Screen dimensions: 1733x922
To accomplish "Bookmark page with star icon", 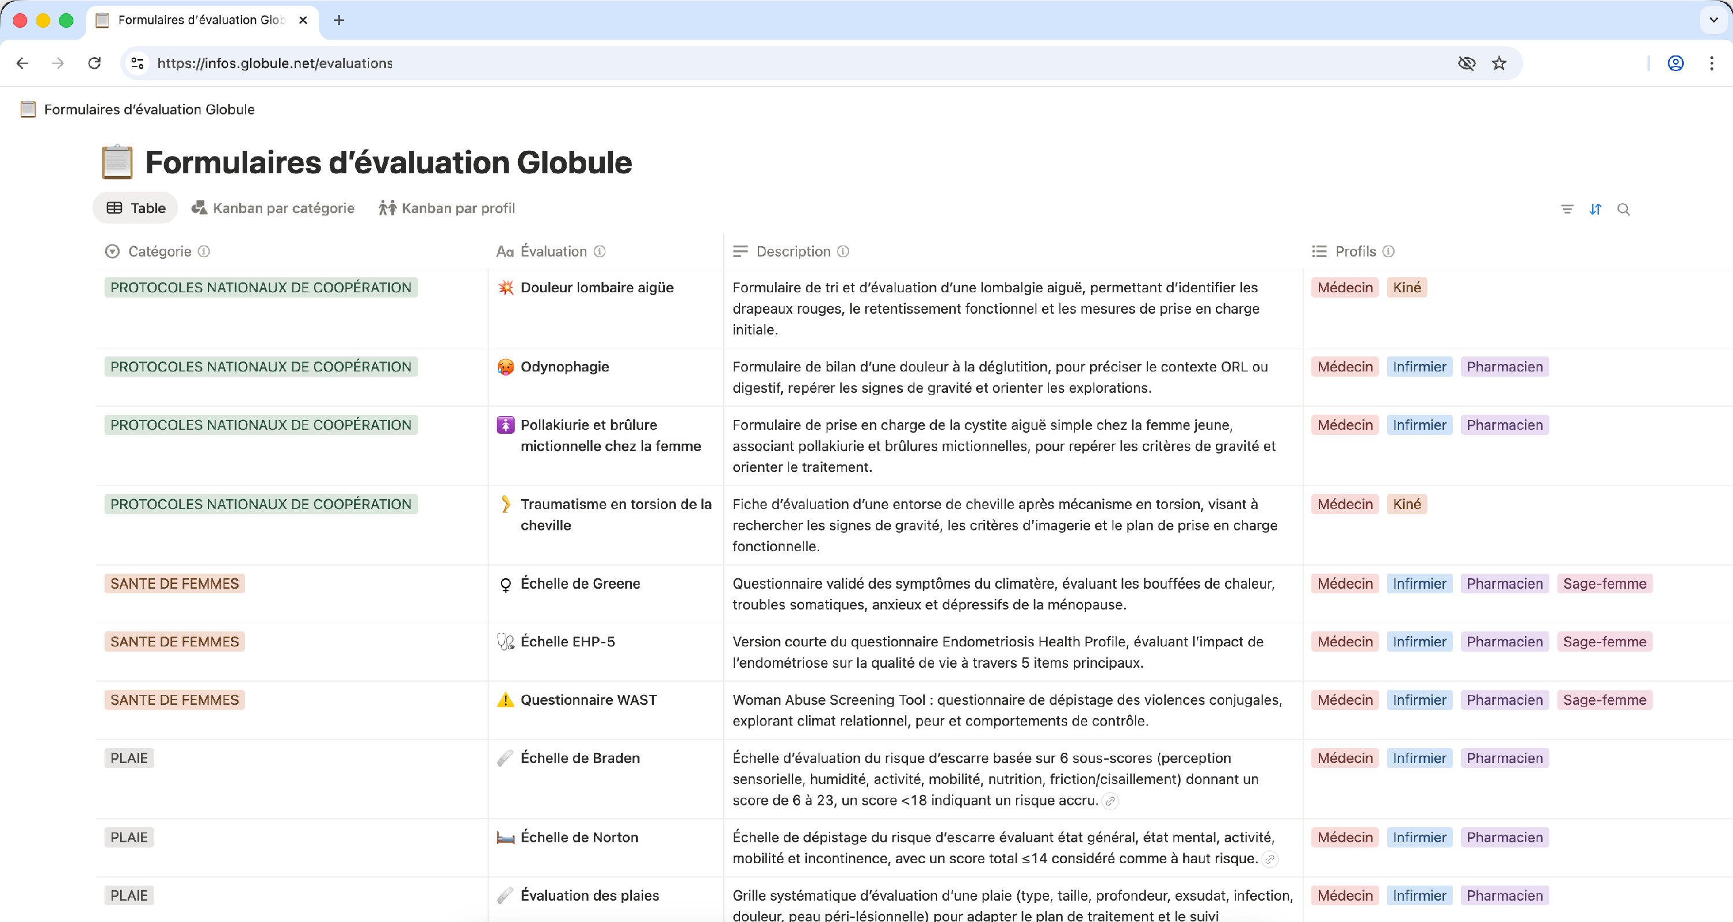I will (x=1499, y=64).
